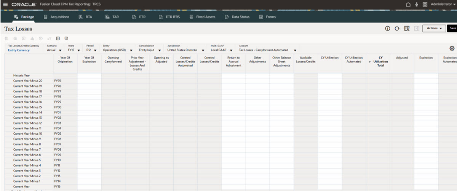Click the Entity Currency link
457x191 pixels.
18,50
